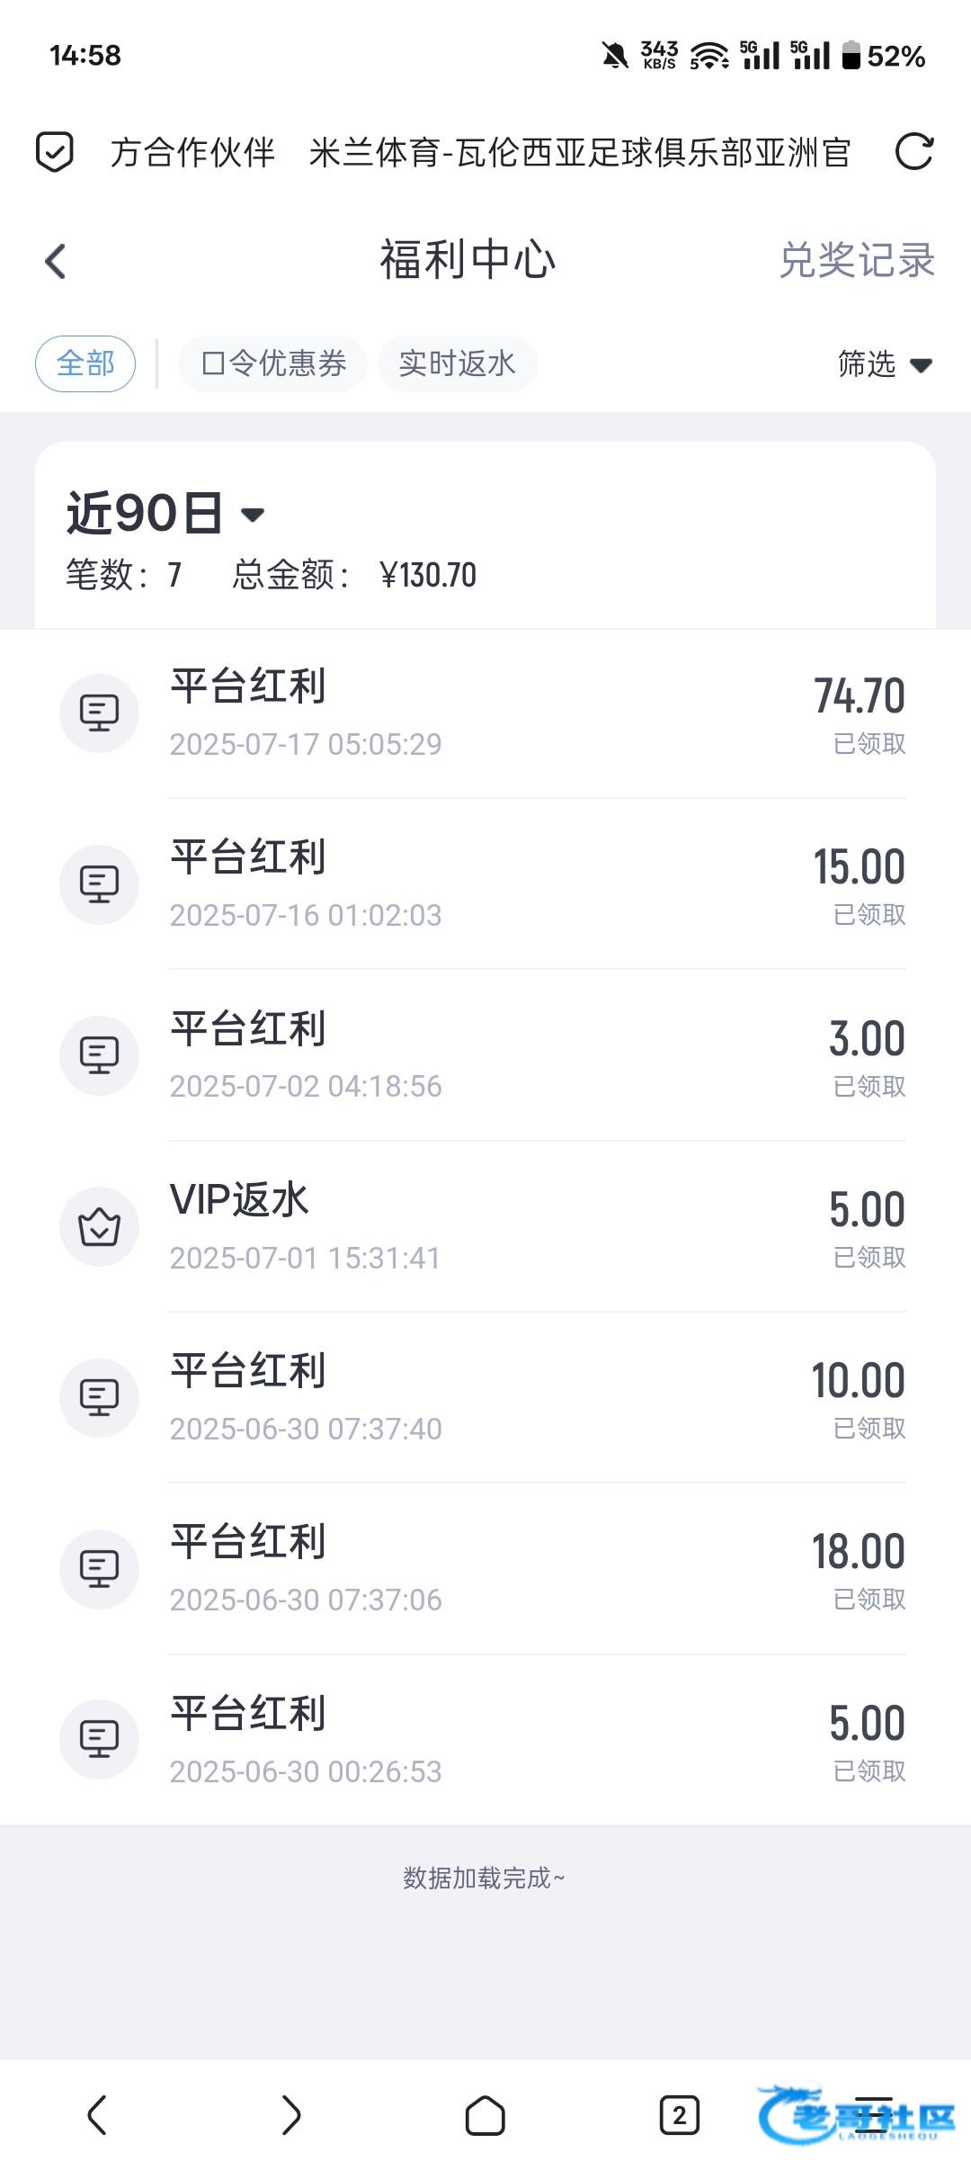The width and height of the screenshot is (971, 2170).
Task: Open 兑奖记录 link
Action: (x=856, y=261)
